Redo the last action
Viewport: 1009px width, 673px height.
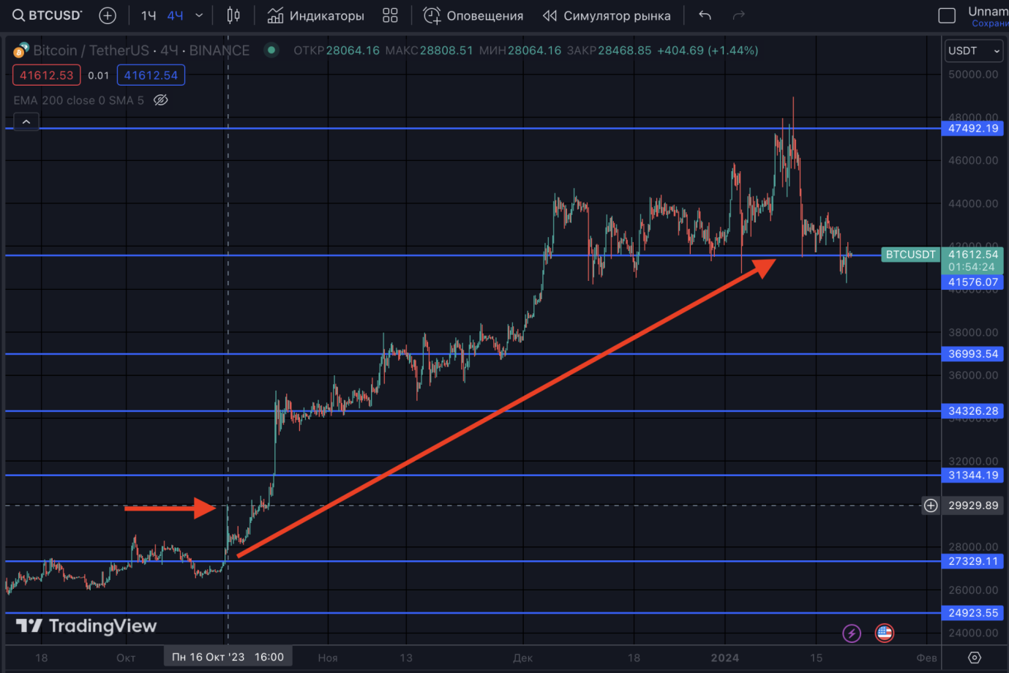coord(739,15)
